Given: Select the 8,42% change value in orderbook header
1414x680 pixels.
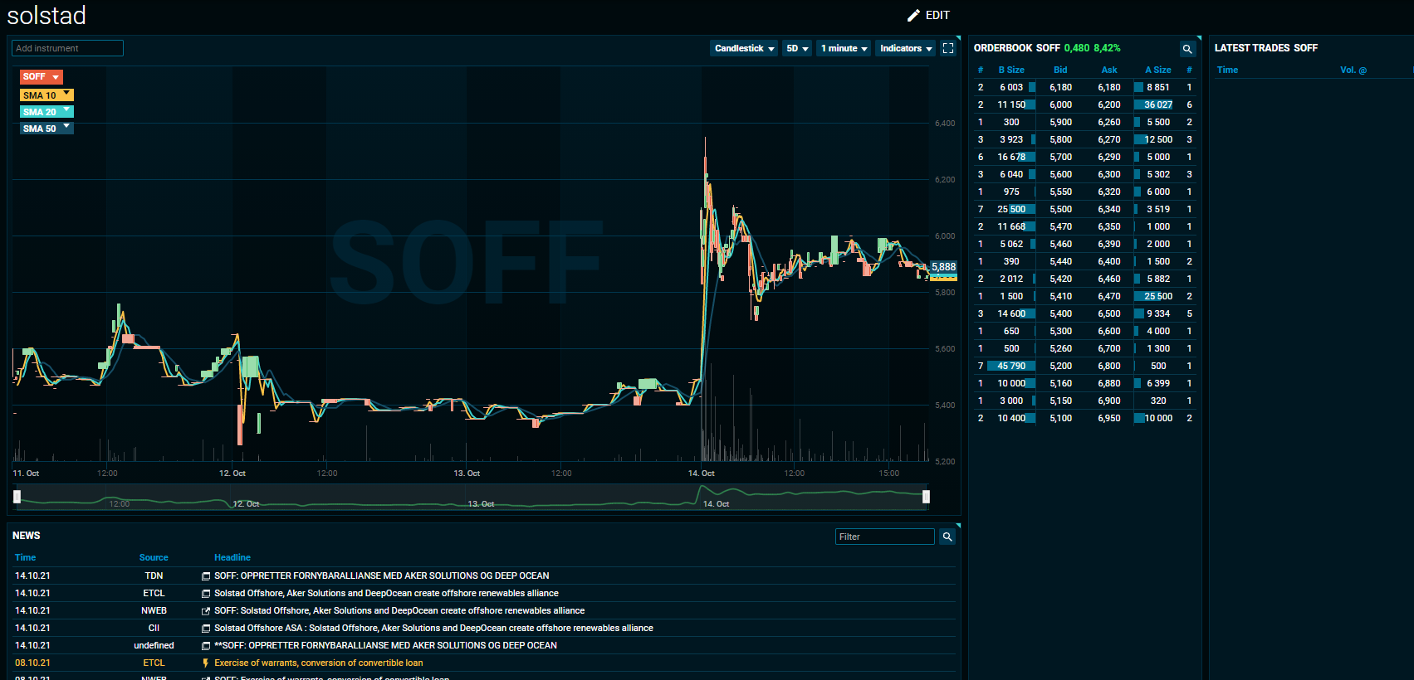Looking at the screenshot, I should click(1107, 48).
